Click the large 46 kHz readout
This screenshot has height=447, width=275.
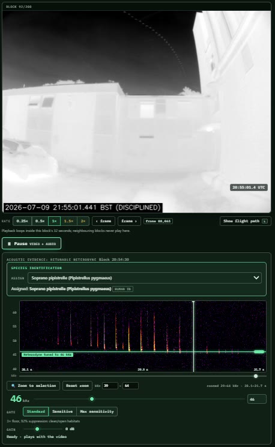point(20,398)
